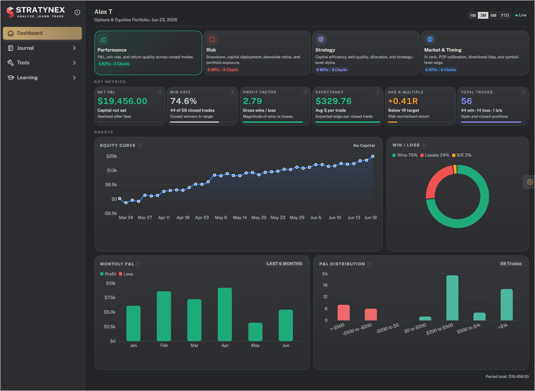
Task: Expand the Learning menu chevron
Action: 74,78
